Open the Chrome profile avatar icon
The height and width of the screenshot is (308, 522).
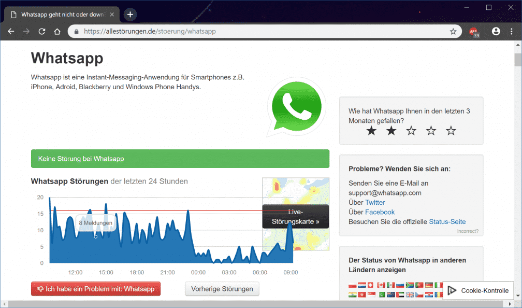[496, 32]
